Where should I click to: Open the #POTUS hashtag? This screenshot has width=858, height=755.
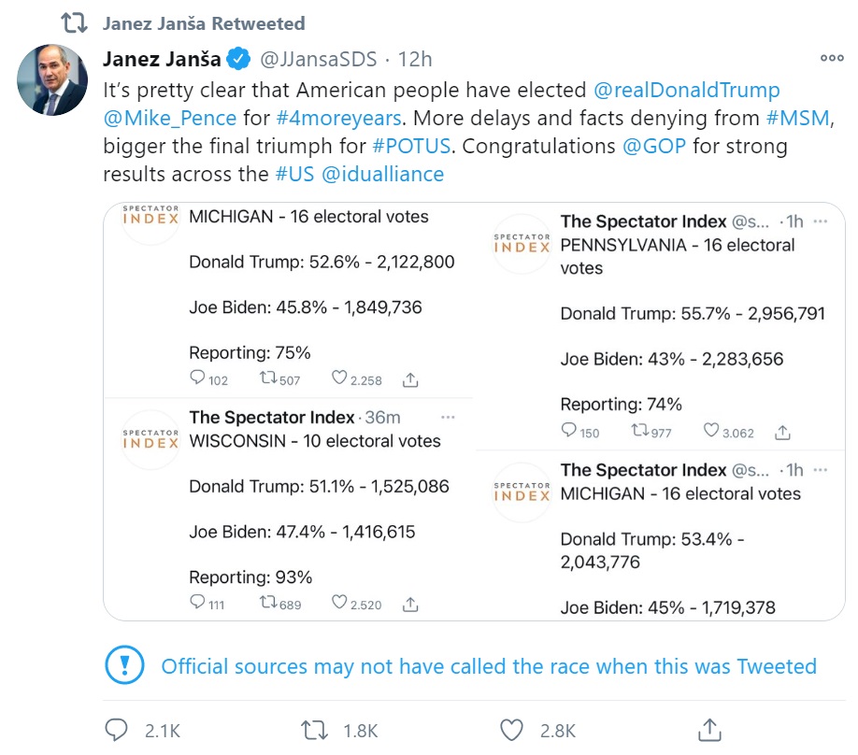pyautogui.click(x=413, y=147)
